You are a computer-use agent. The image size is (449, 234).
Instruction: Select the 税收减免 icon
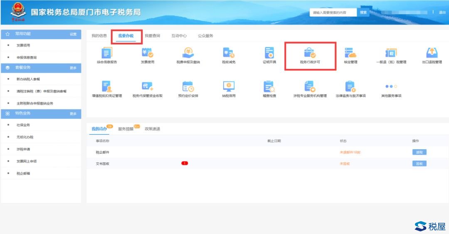click(x=229, y=53)
